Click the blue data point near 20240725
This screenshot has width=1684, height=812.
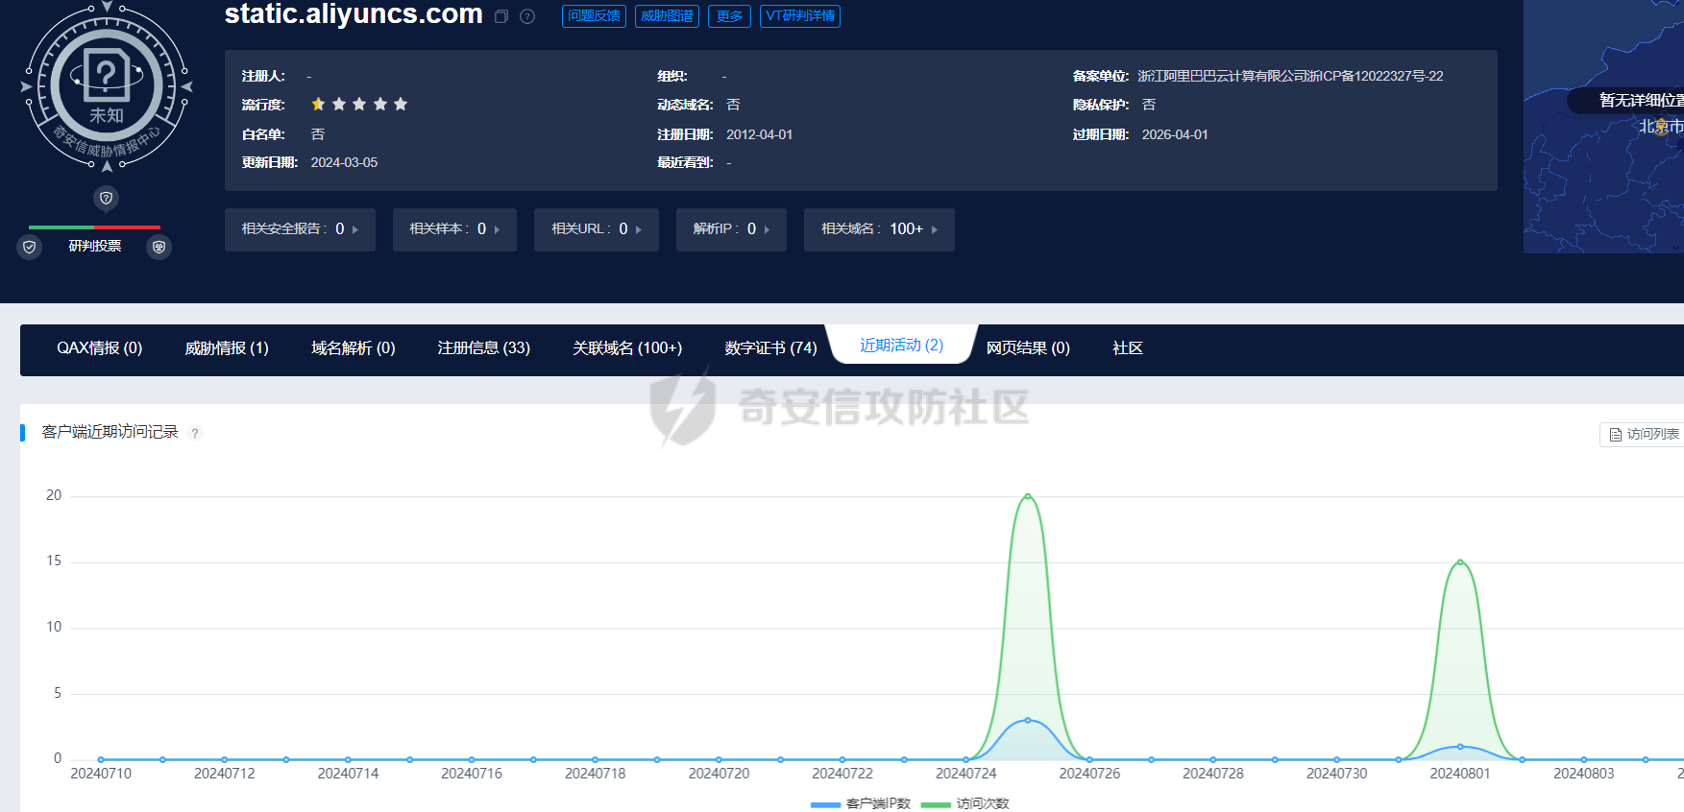tap(1028, 720)
